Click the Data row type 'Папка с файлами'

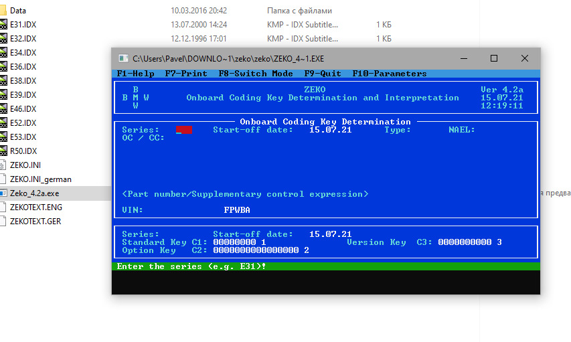(x=299, y=11)
